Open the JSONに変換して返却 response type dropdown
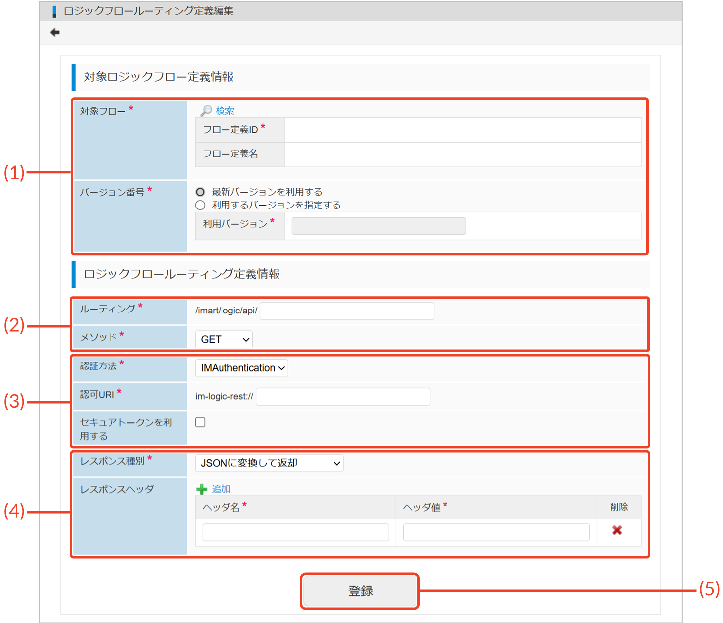This screenshot has width=723, height=623. coord(269,464)
